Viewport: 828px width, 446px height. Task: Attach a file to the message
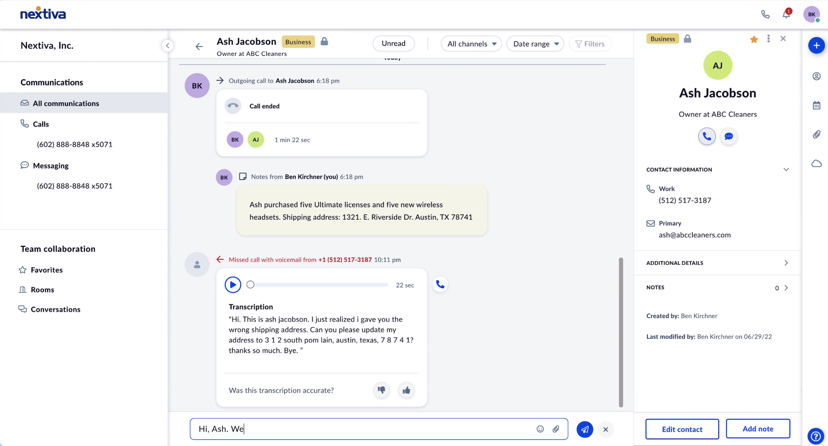click(x=556, y=429)
